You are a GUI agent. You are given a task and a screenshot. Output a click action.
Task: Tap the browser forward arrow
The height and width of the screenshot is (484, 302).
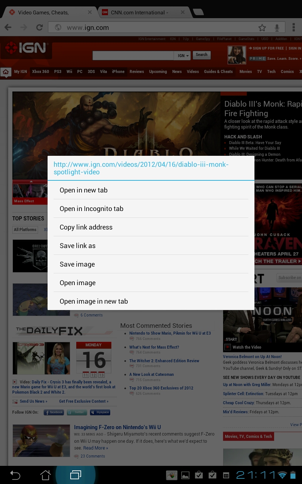click(x=23, y=27)
